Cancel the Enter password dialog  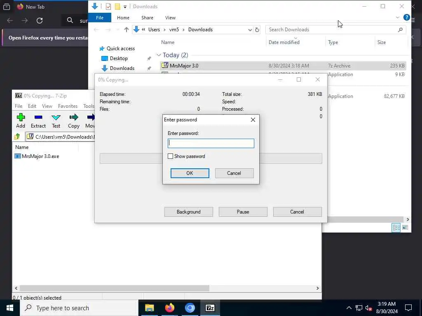click(234, 173)
